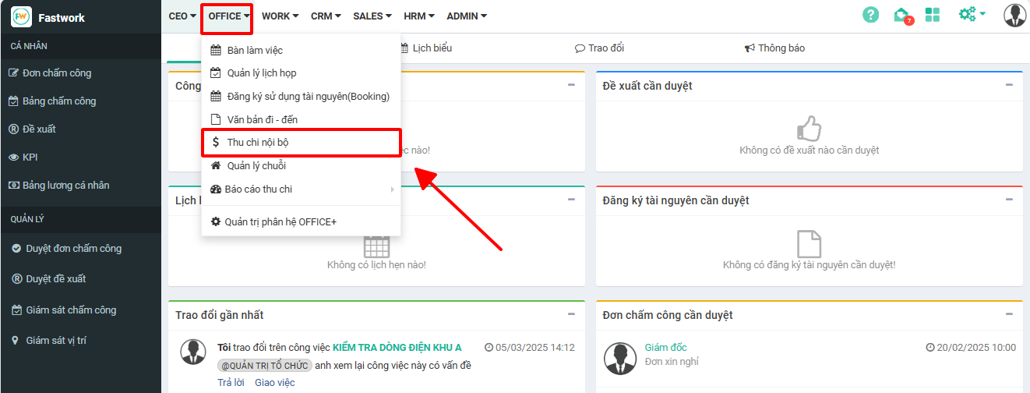Screen dimensions: 1030x393
Task: Click the Fastwork logo icon
Action: click(x=21, y=16)
